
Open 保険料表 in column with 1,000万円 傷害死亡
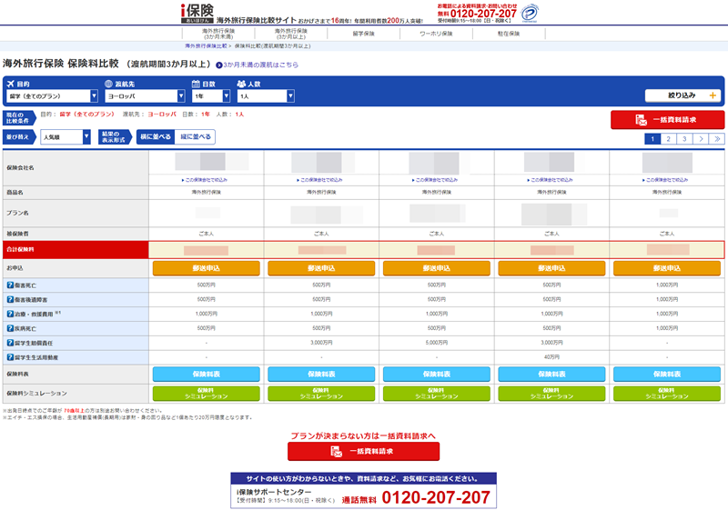click(667, 375)
